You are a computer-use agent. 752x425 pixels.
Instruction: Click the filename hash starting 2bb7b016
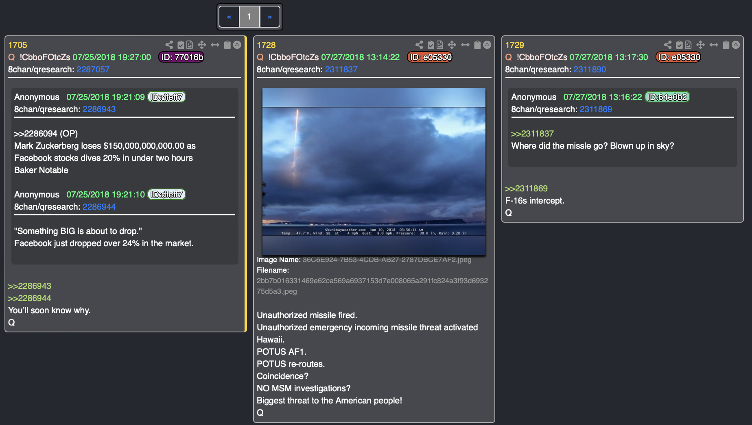point(372,286)
